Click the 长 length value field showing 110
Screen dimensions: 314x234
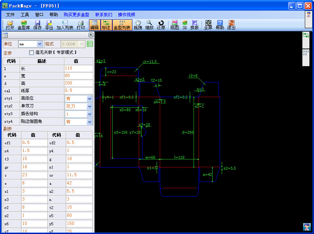(x=78, y=68)
